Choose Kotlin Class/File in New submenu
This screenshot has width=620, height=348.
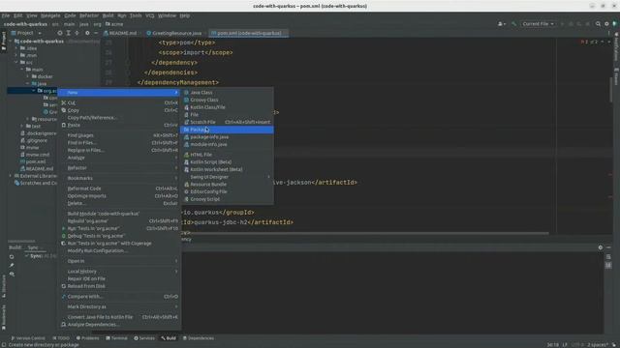[x=227, y=107]
